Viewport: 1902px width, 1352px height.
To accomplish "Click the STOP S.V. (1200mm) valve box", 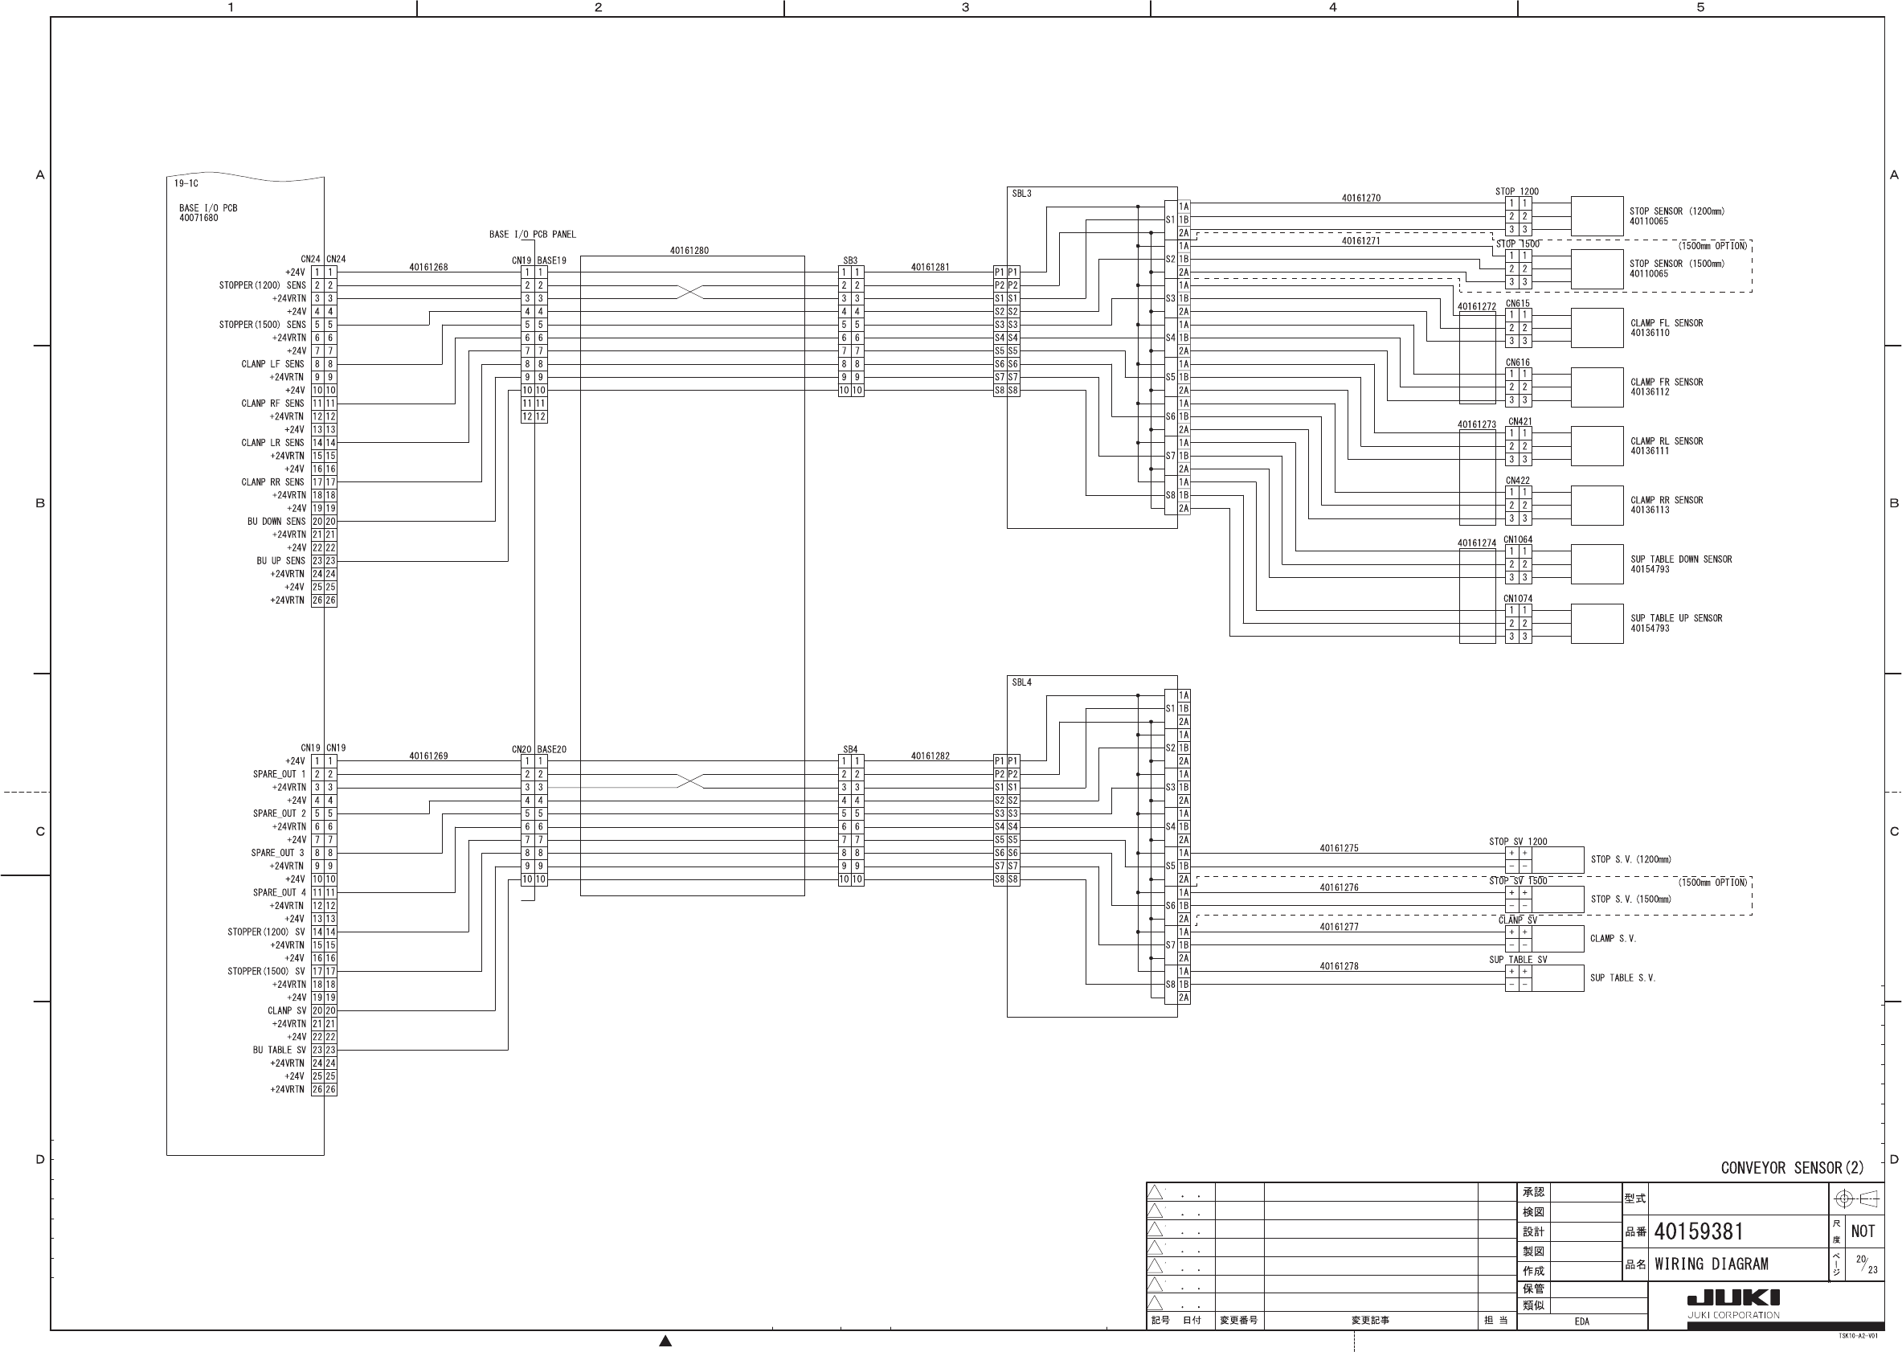I will 1557,860.
